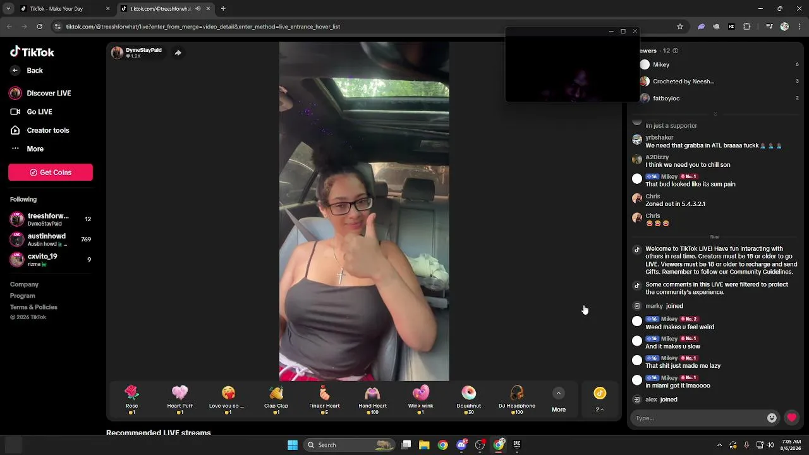The width and height of the screenshot is (809, 455).
Task: Click the TikTok logo in the sidebar
Action: [x=32, y=52]
